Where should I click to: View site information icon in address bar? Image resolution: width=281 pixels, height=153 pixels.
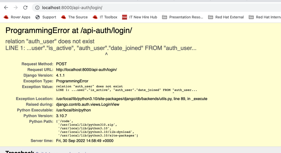click(x=37, y=7)
